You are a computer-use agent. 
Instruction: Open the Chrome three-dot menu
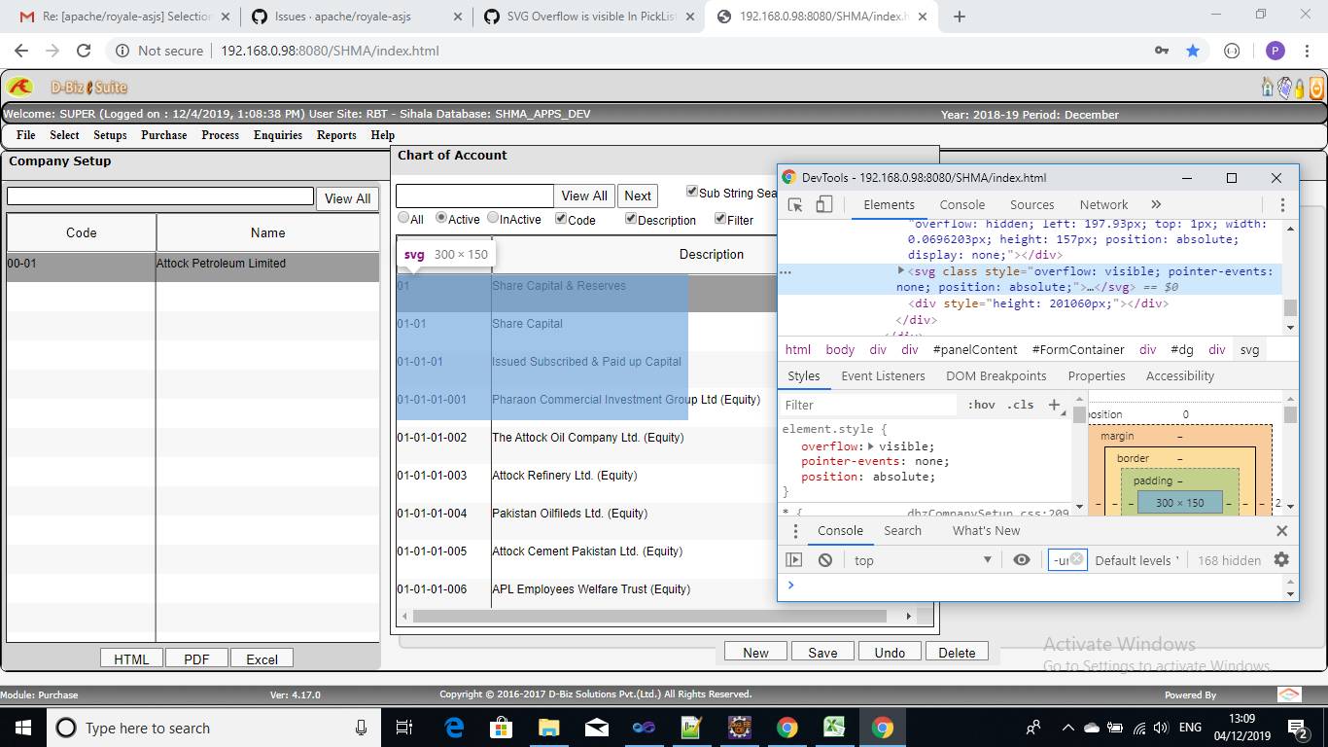(1308, 51)
